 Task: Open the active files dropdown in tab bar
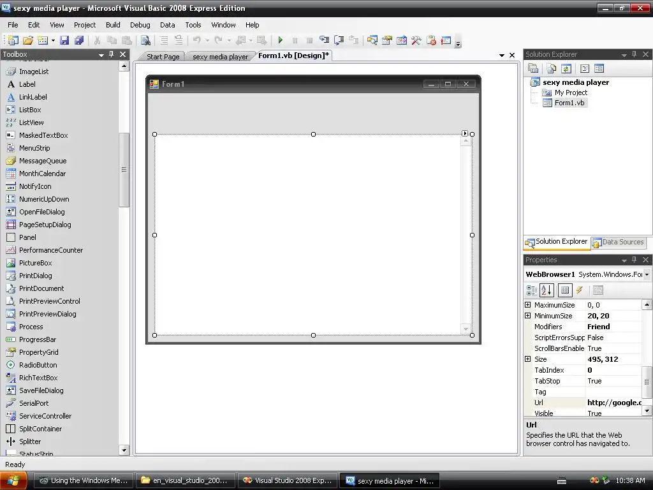[x=502, y=55]
